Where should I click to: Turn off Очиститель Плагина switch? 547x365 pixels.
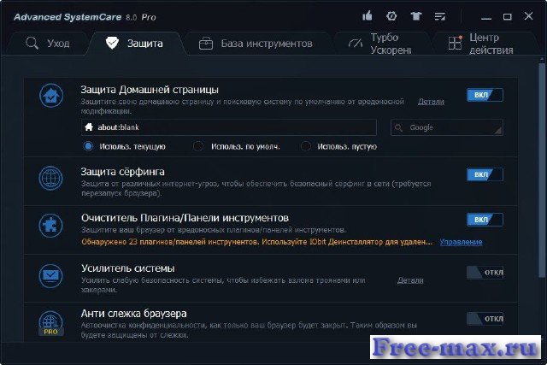485,220
